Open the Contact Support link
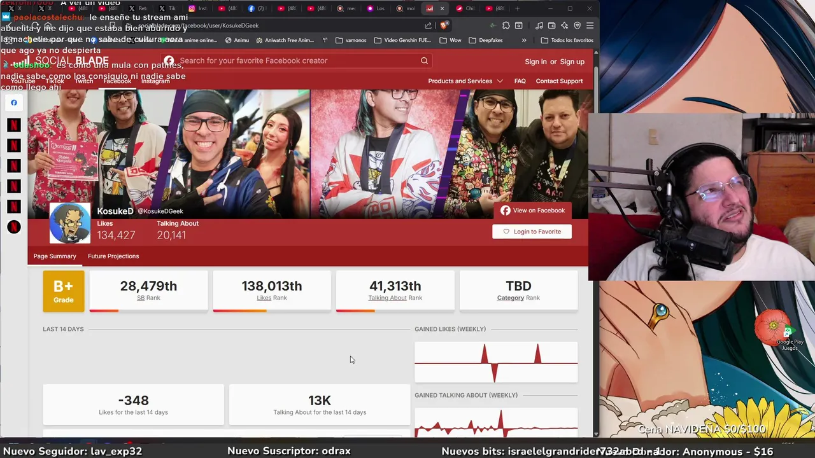Screen dimensions: 815x458 [559, 81]
